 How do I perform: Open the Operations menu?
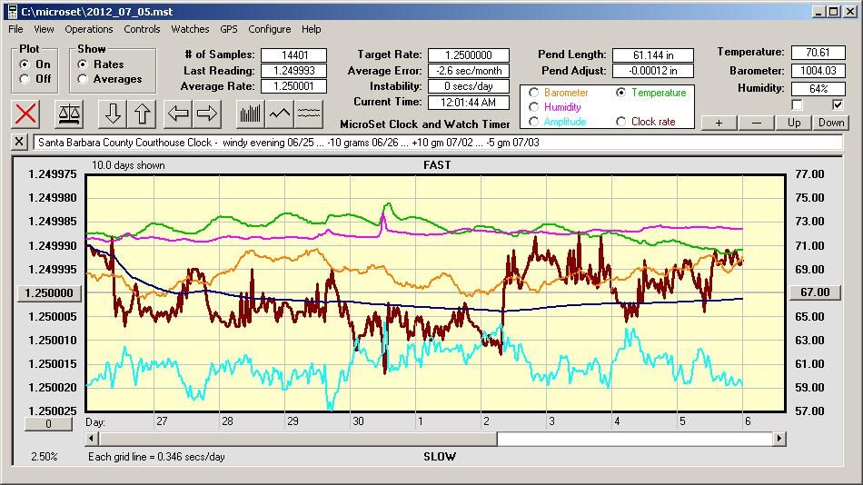(x=89, y=29)
